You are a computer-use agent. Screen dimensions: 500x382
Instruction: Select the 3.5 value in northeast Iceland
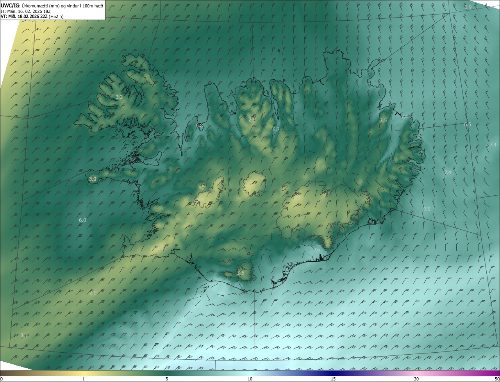[383, 121]
